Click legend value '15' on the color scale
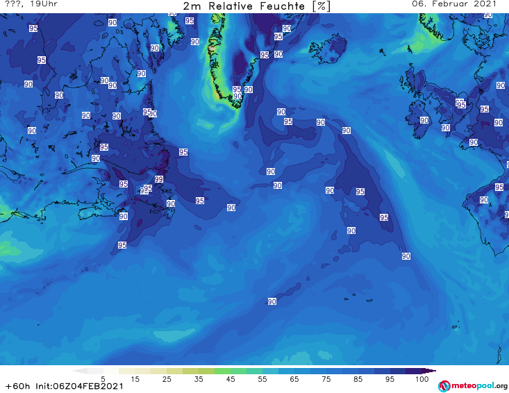 coord(135,379)
